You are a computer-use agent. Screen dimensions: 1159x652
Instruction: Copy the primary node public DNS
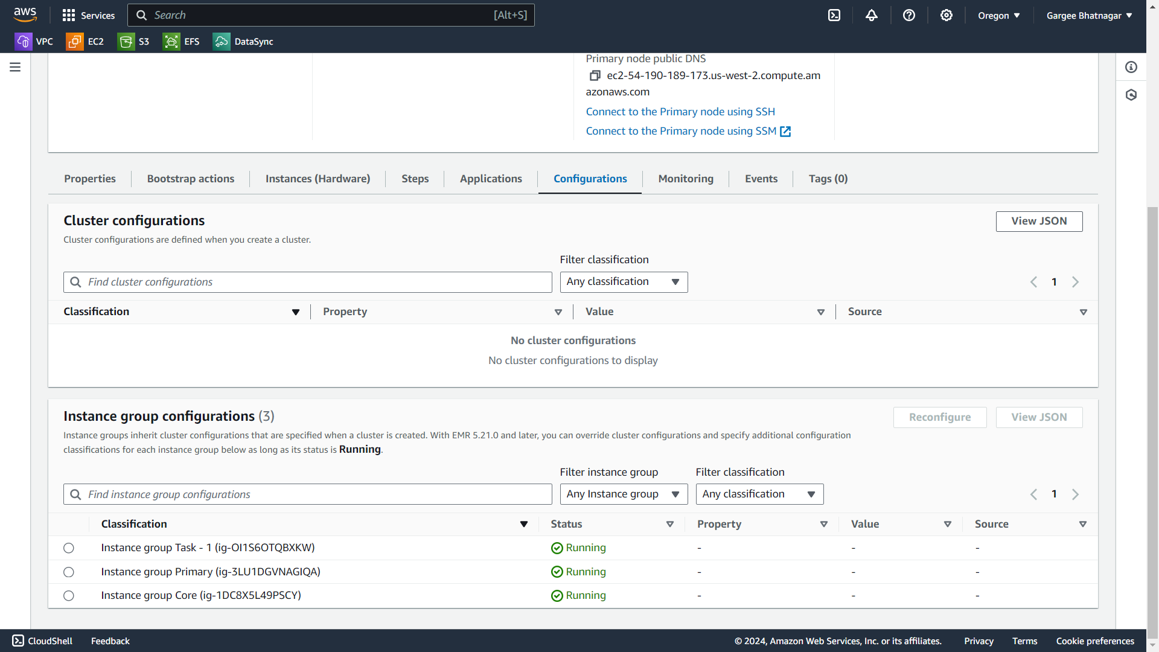click(595, 75)
